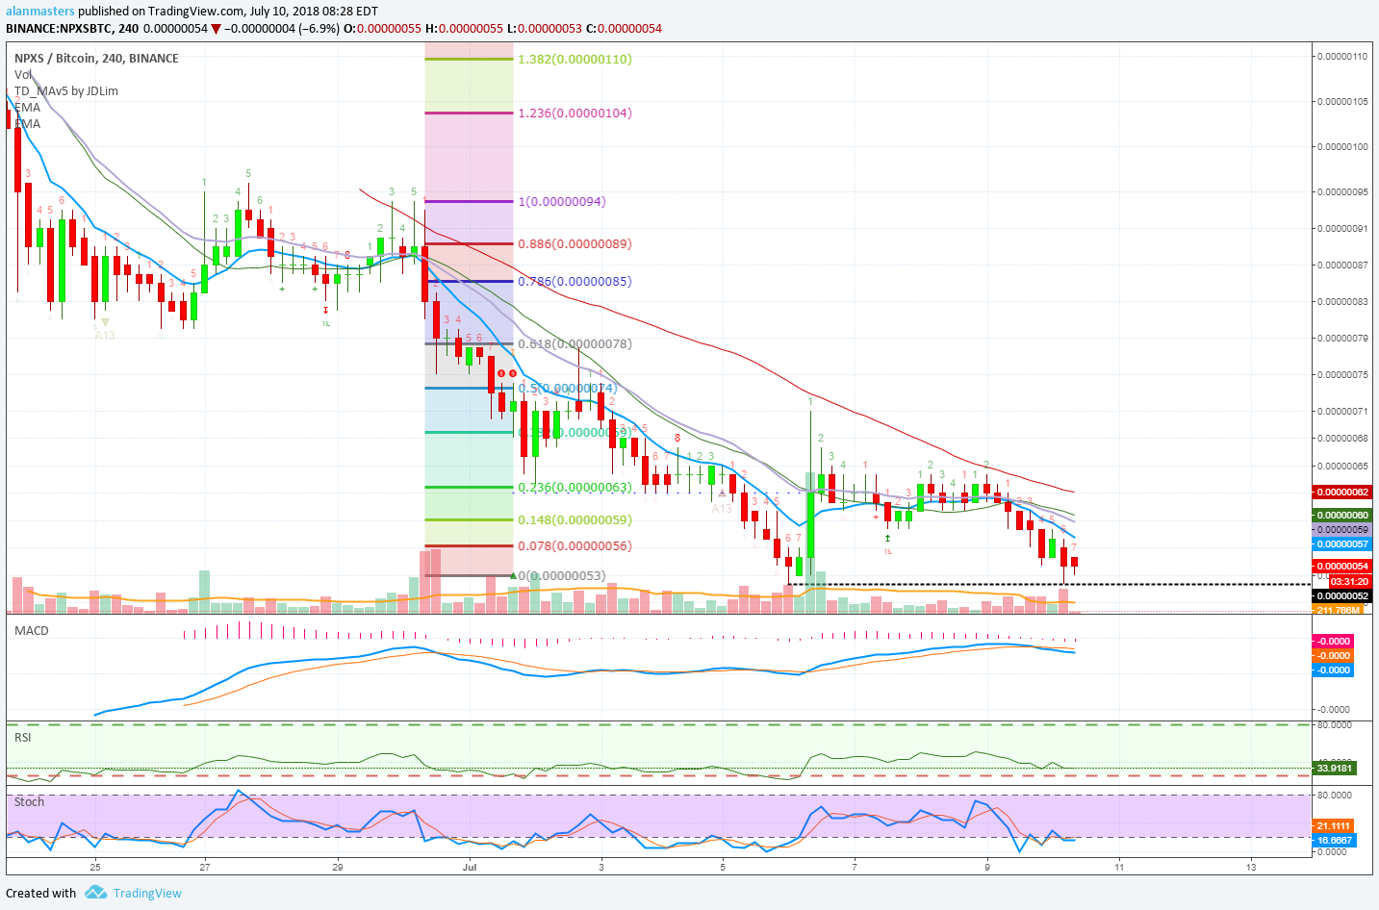Select the orange 21.1111 Stoch value tag
Image resolution: width=1379 pixels, height=910 pixels.
click(1334, 825)
